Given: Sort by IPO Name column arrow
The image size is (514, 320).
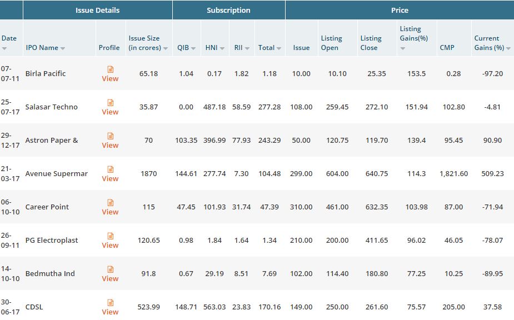Looking at the screenshot, I should pos(63,48).
